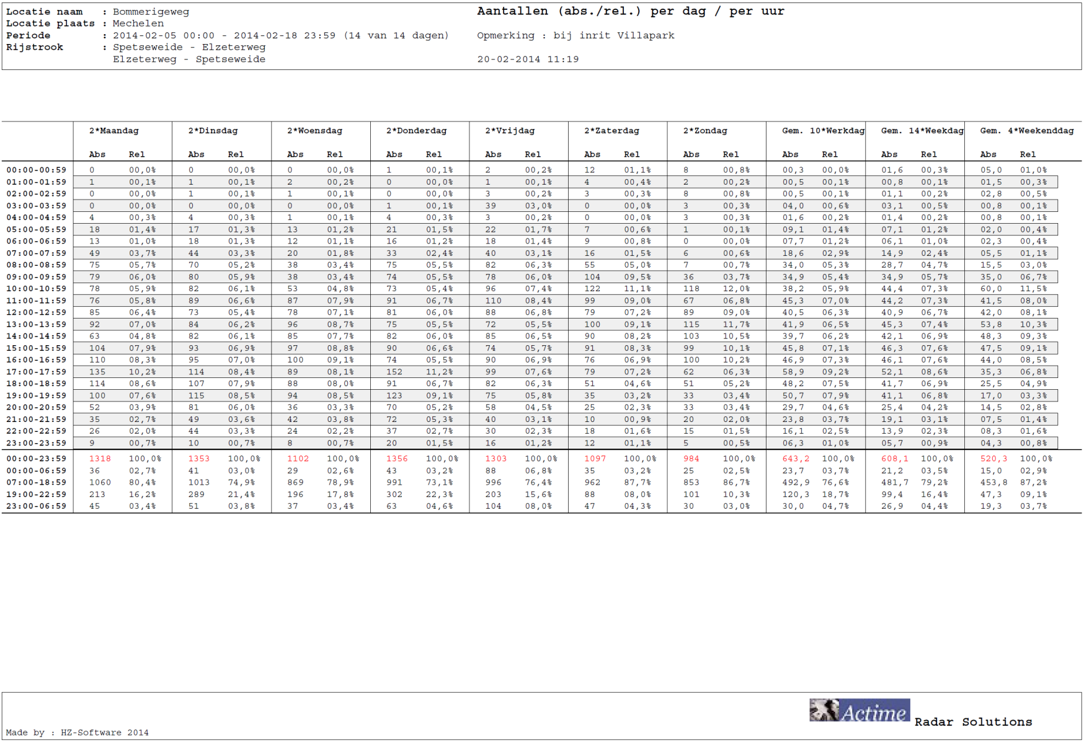Click Monday 17:00 count '135'
The height and width of the screenshot is (743, 1084).
(97, 372)
